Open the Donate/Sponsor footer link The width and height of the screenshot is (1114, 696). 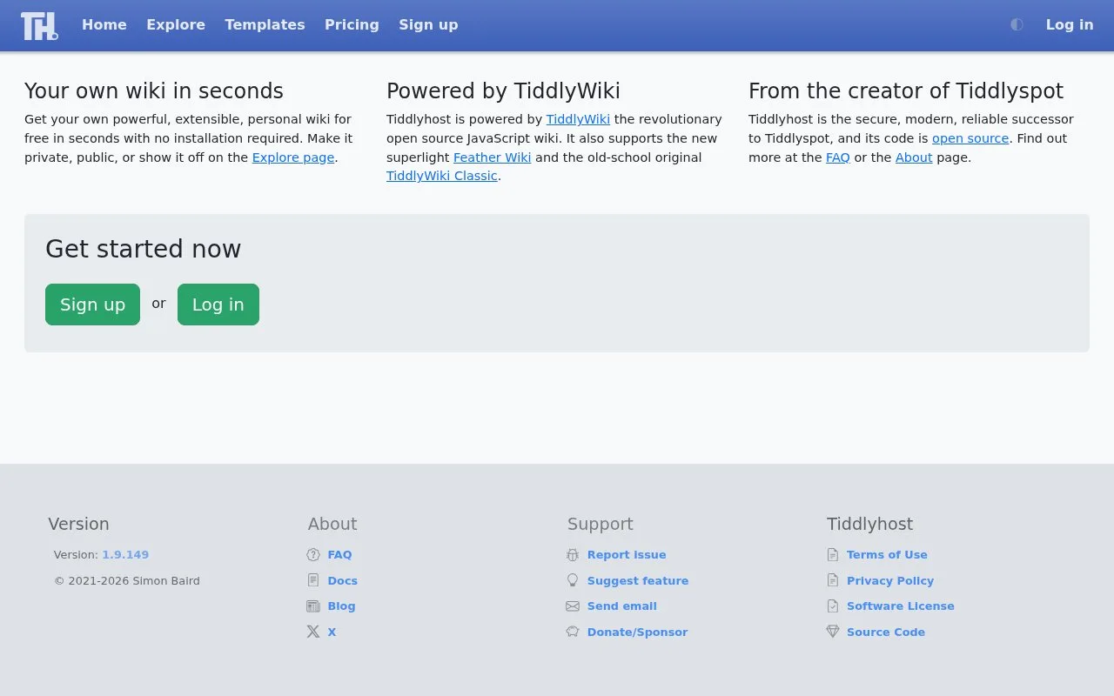point(638,632)
